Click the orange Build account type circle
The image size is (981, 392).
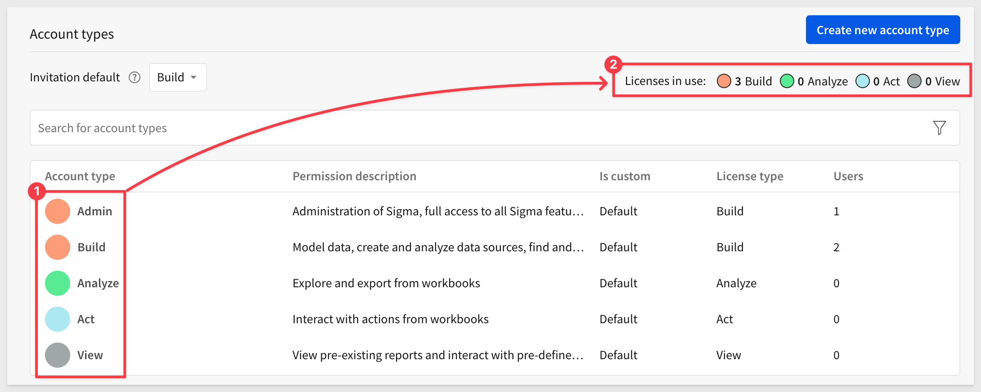tap(58, 247)
